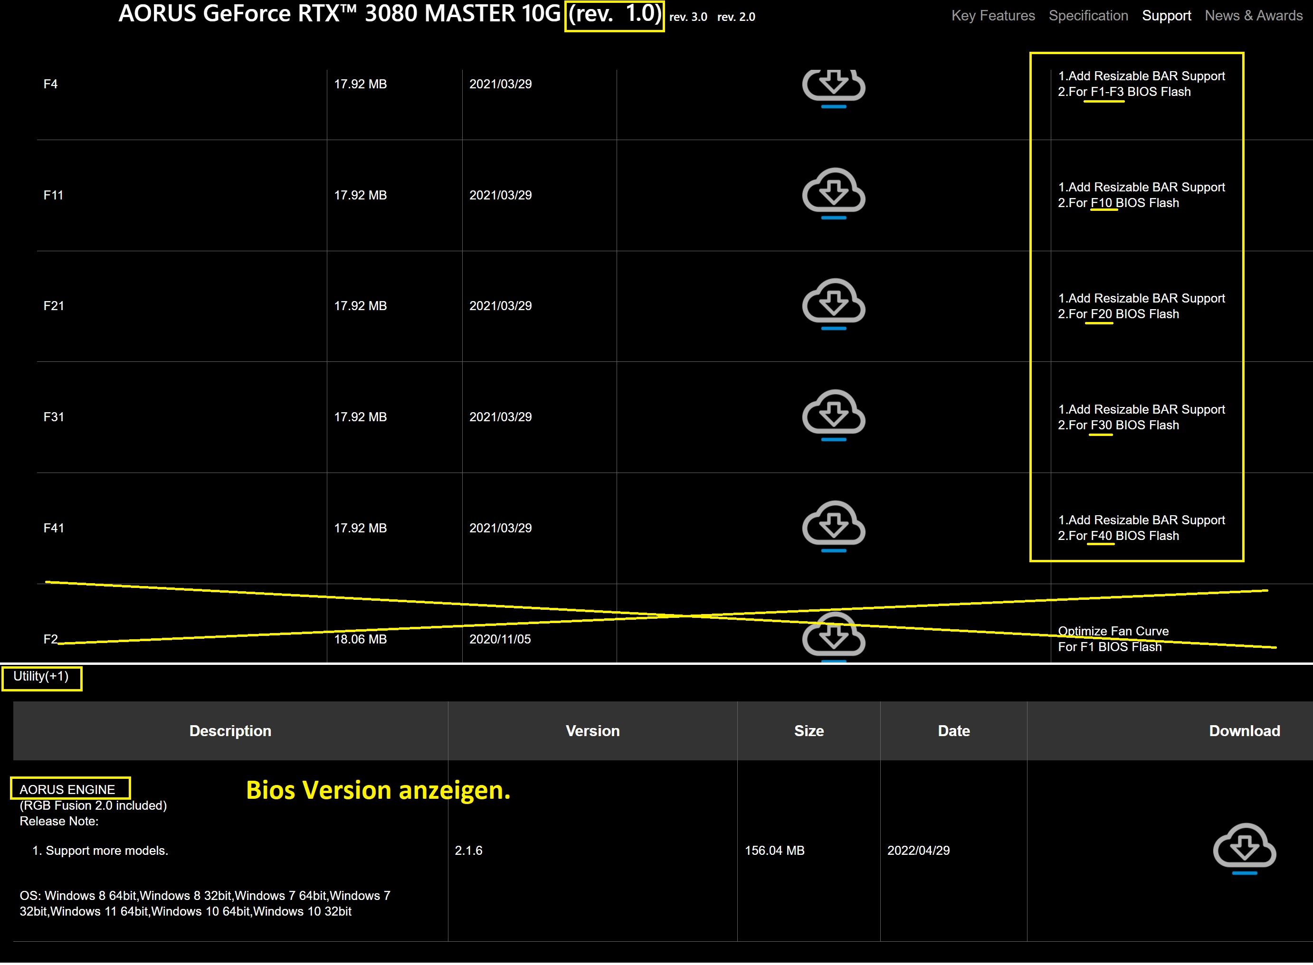Screen dimensions: 1313x965
Task: Select the 2020/11/05 date cell
Action: click(x=500, y=639)
